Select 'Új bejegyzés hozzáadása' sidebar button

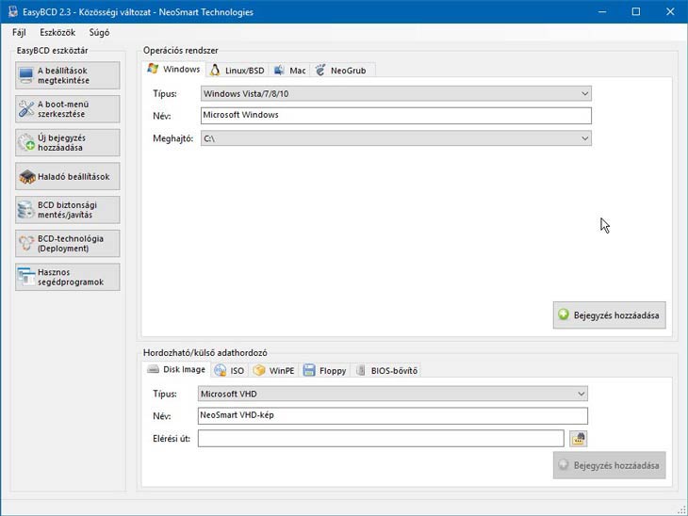tap(68, 143)
